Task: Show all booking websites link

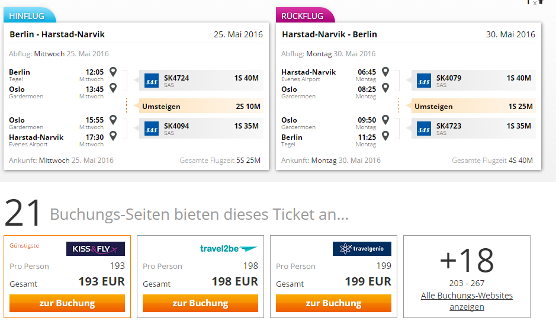Action: coord(467,301)
